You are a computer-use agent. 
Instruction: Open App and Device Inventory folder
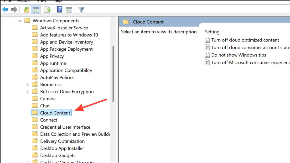[x=66, y=42]
